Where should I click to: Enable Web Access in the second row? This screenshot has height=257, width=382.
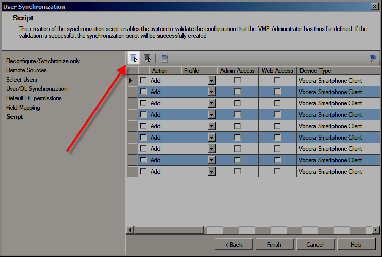(x=277, y=92)
